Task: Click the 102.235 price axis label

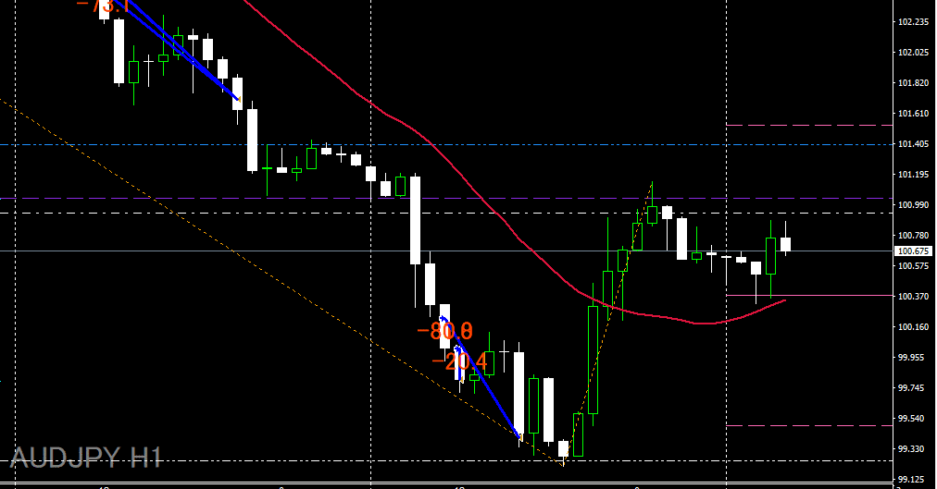Action: click(913, 22)
